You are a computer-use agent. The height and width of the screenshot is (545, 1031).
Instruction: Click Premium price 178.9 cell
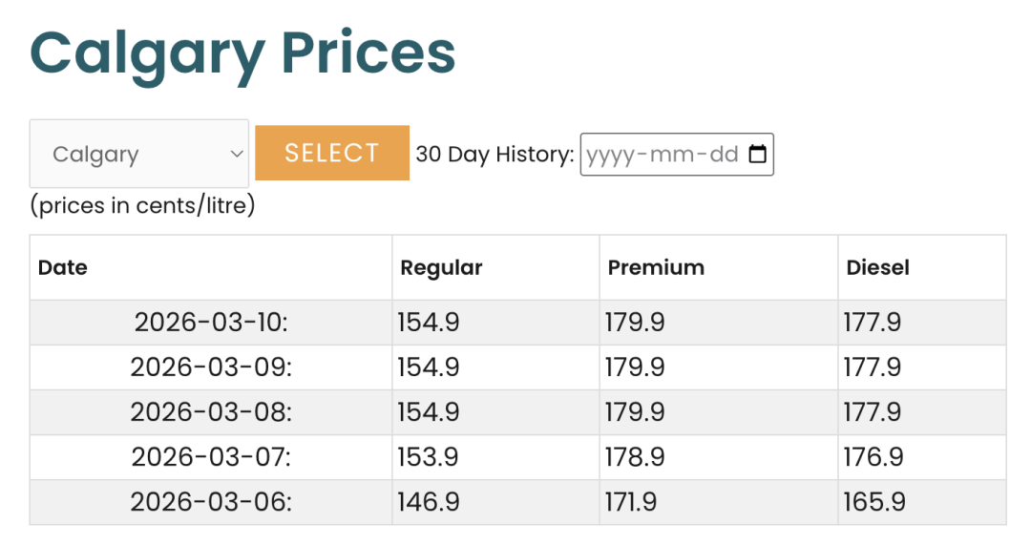click(x=635, y=457)
